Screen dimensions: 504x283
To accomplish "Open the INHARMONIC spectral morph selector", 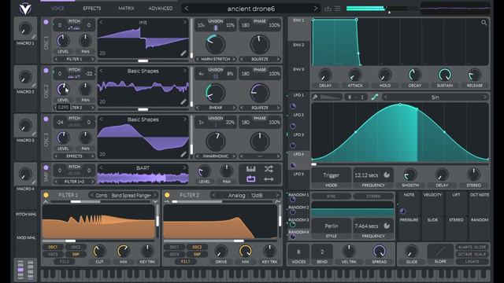I will pos(215,156).
